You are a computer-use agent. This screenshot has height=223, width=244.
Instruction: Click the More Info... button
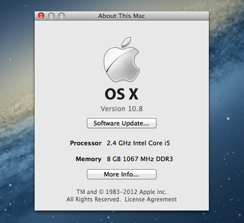point(121,174)
